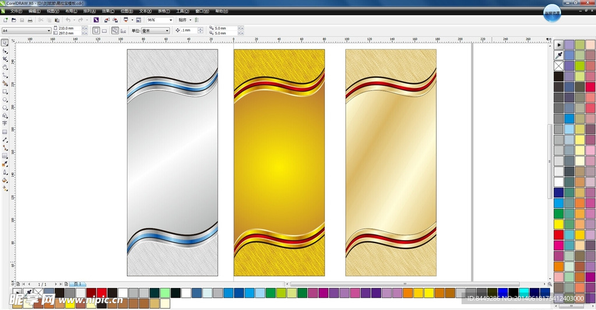Image resolution: width=596 pixels, height=310 pixels.
Task: Select the Pick tool in toolbox
Action: pyautogui.click(x=5, y=43)
